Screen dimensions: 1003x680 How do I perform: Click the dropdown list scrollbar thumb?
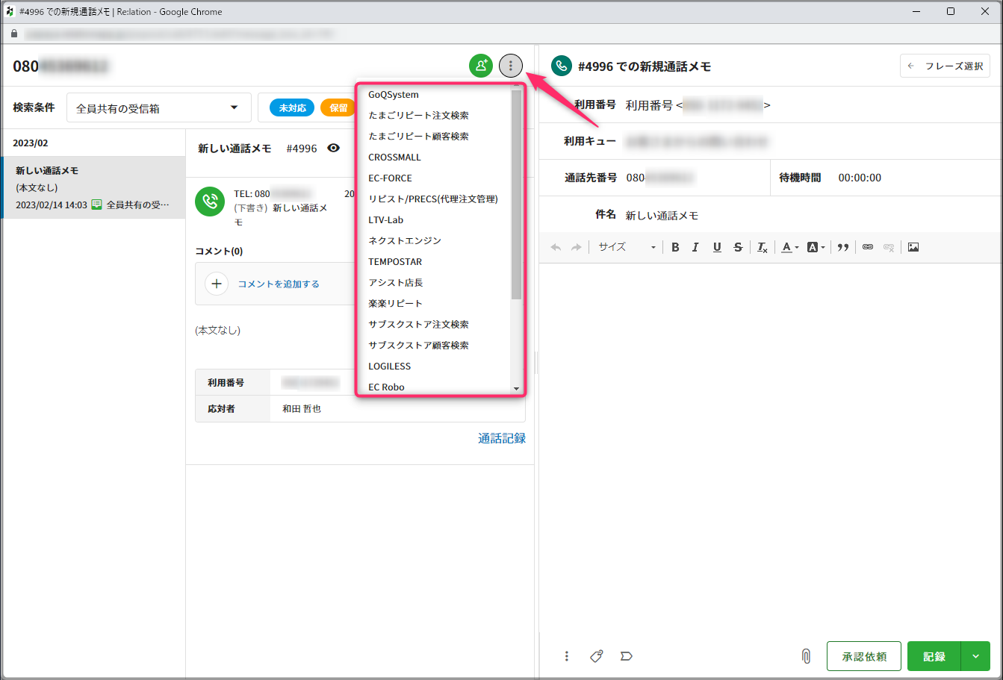(516, 194)
